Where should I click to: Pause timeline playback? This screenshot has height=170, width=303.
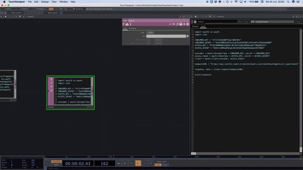coord(125,163)
